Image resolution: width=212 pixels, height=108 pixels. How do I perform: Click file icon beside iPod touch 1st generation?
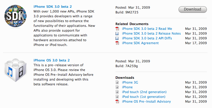pyautogui.click(x=117, y=97)
